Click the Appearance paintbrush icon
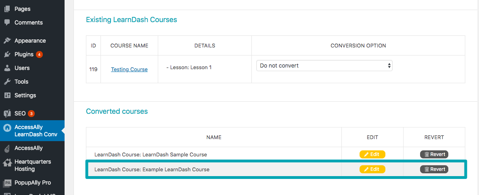479x195 pixels. tap(7, 41)
